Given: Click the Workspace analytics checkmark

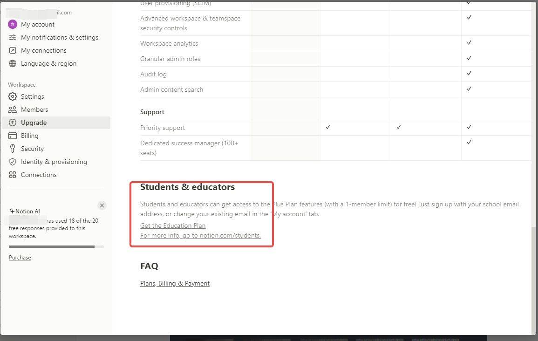Looking at the screenshot, I should coord(469,42).
